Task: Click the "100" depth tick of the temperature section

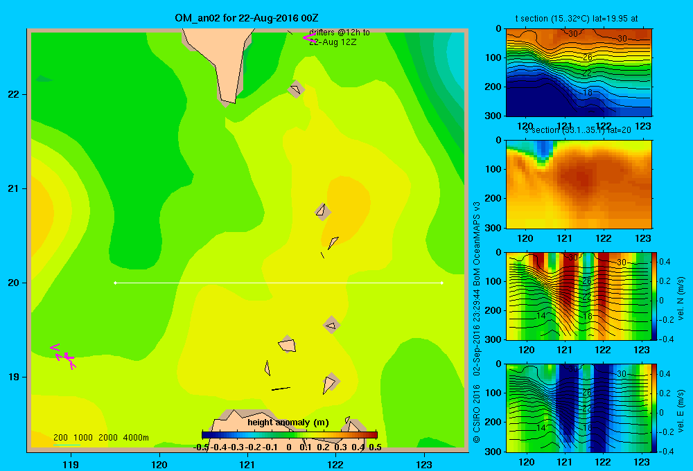Action: [x=494, y=57]
